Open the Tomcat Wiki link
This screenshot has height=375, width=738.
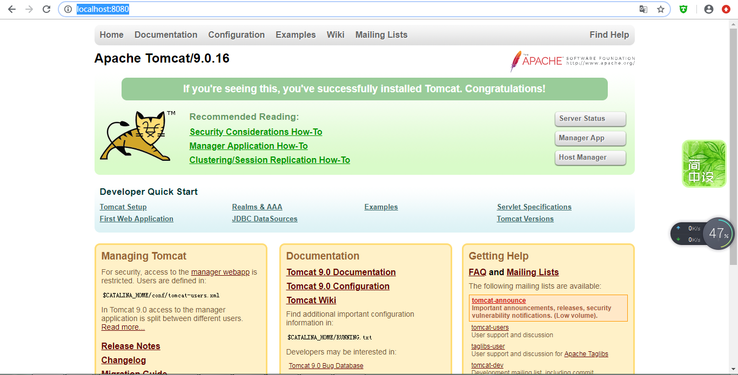(x=311, y=300)
